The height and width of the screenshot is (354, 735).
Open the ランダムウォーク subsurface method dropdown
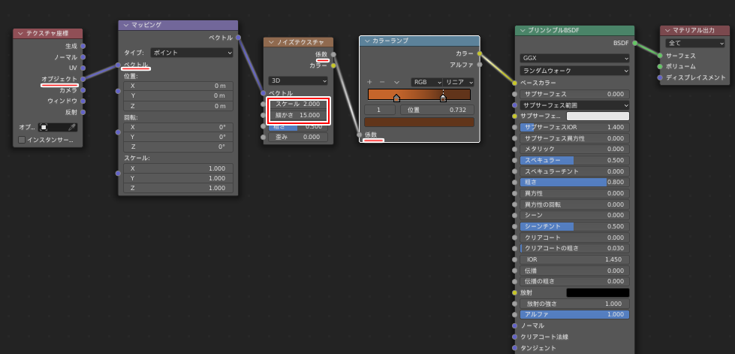click(x=574, y=70)
